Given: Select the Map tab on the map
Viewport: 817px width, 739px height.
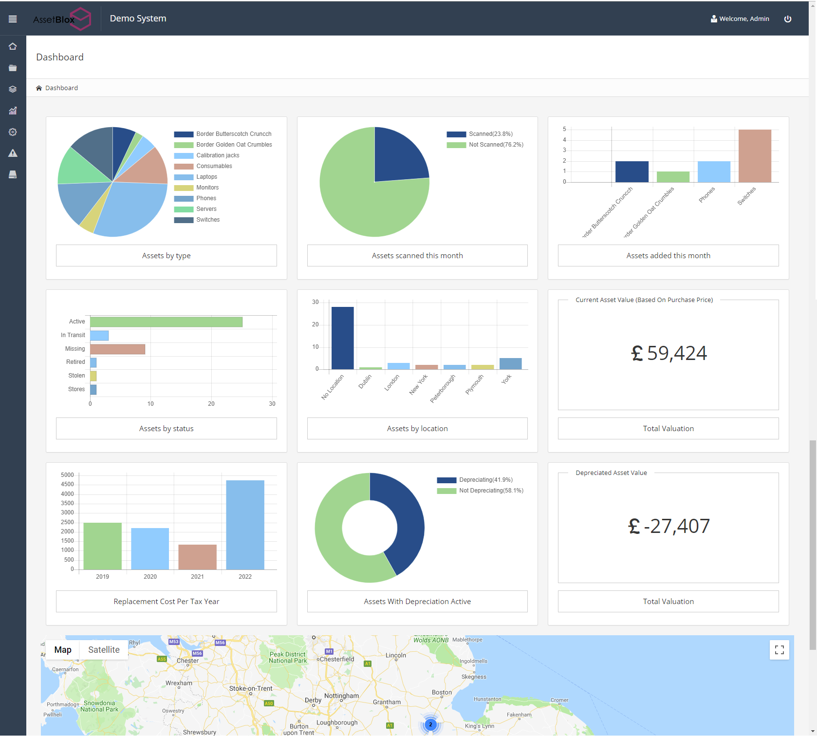Looking at the screenshot, I should pyautogui.click(x=63, y=649).
